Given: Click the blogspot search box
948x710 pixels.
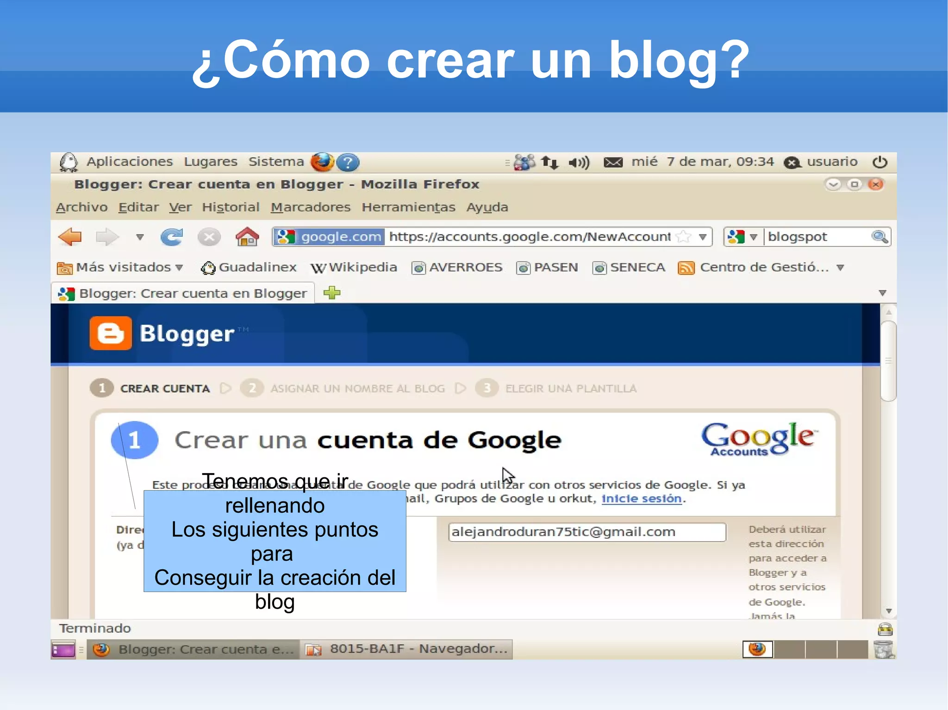Looking at the screenshot, I should coord(817,237).
